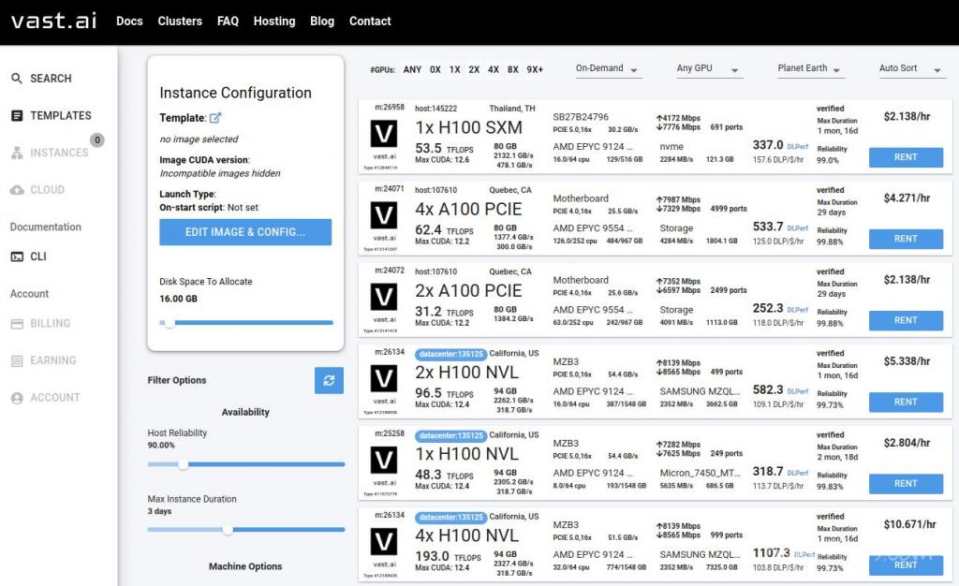Filter offers to 1X GPU machines
This screenshot has width=959, height=586.
454,69
